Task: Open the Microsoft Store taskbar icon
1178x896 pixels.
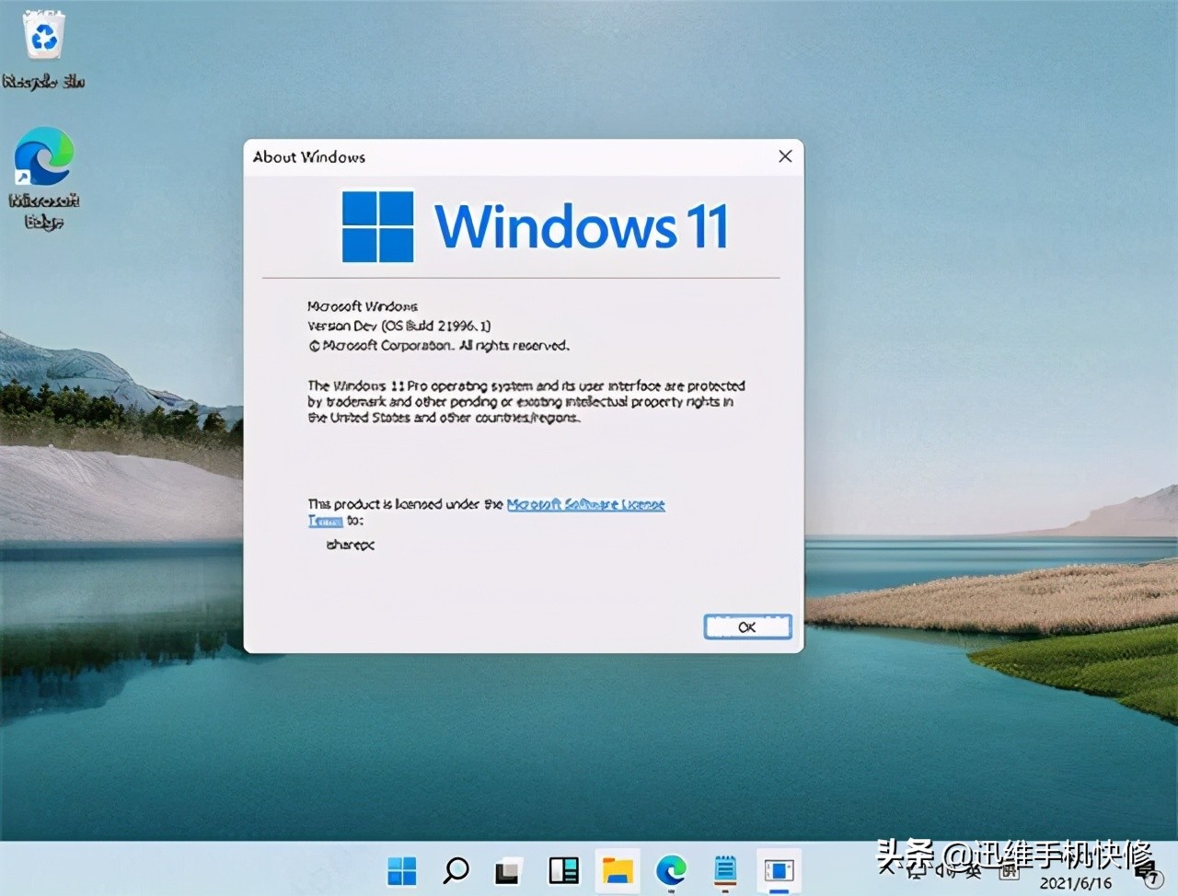Action: 779,870
